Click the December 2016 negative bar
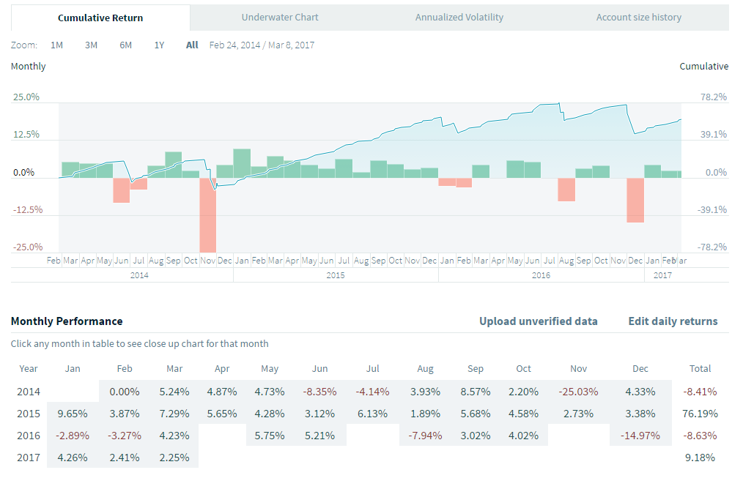This screenshot has width=743, height=489. coord(635,200)
